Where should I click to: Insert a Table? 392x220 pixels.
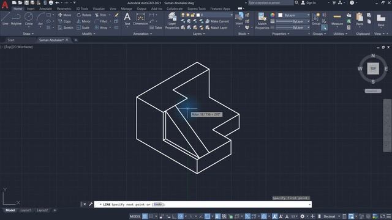click(156, 28)
